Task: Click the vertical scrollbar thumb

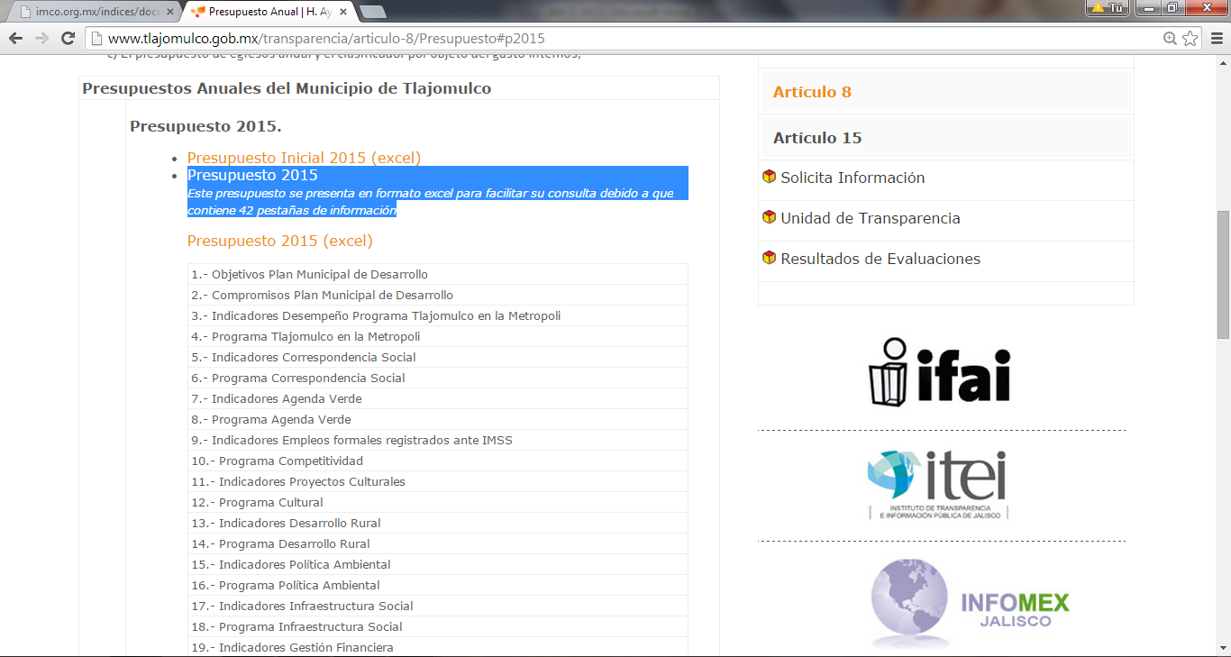Action: [1223, 274]
